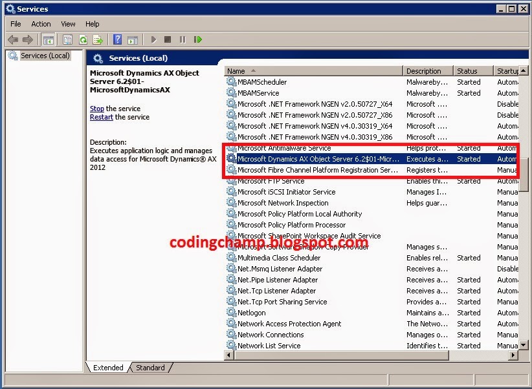Sort by the Status column header

click(467, 71)
